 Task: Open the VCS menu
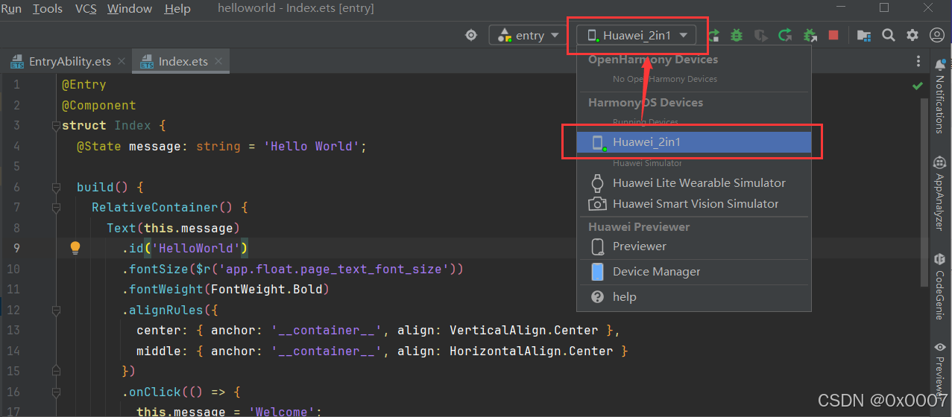click(85, 9)
